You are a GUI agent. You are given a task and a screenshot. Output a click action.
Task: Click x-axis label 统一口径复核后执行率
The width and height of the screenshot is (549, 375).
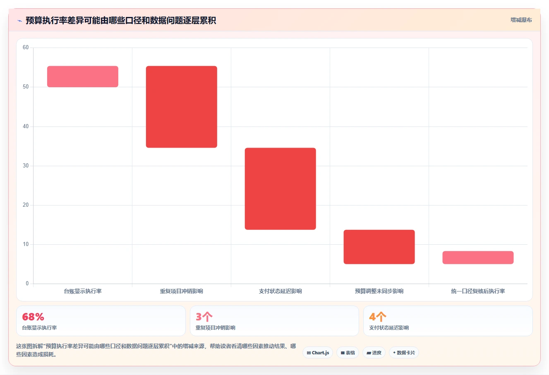point(478,291)
